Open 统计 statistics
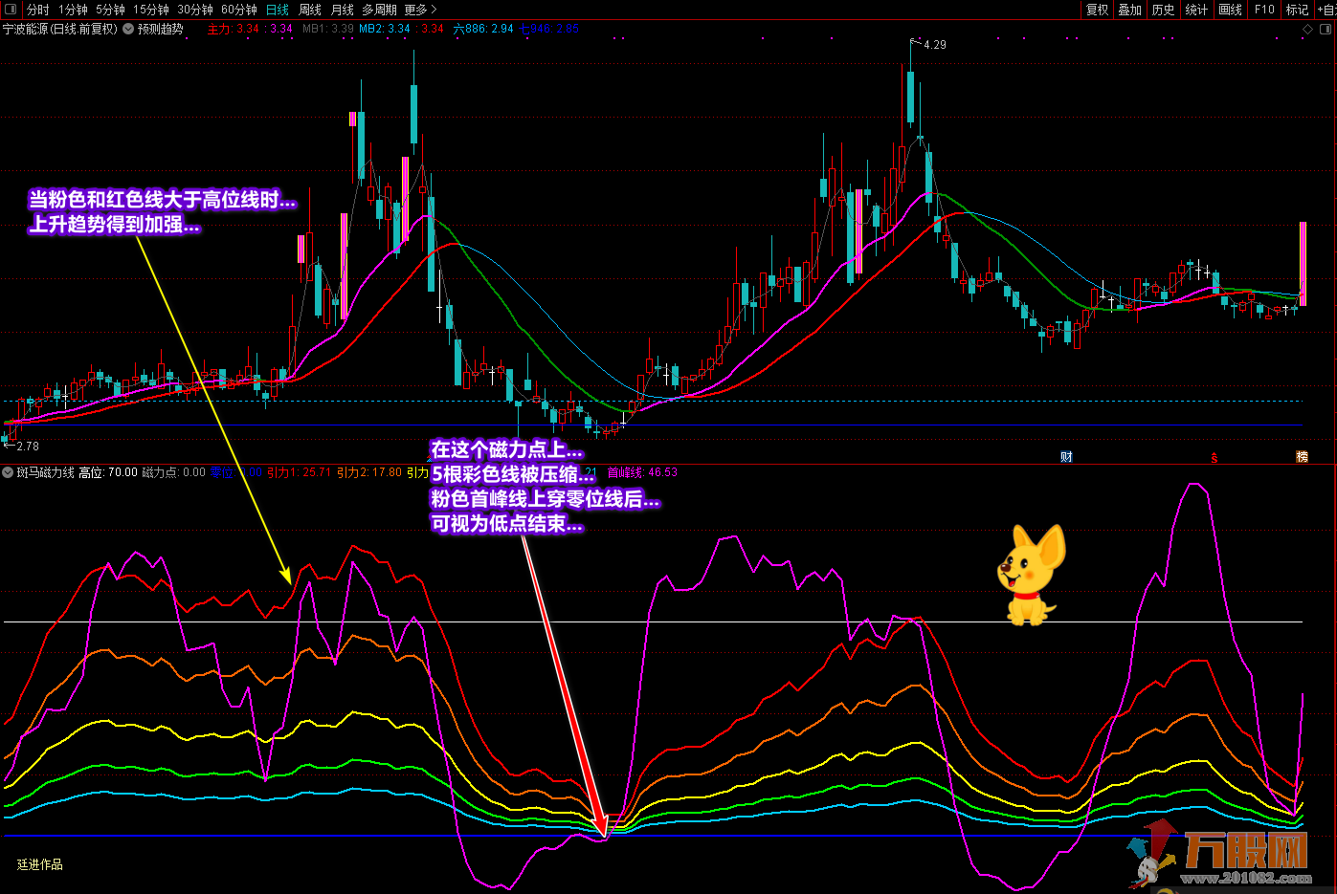The width and height of the screenshot is (1337, 894). click(1197, 10)
